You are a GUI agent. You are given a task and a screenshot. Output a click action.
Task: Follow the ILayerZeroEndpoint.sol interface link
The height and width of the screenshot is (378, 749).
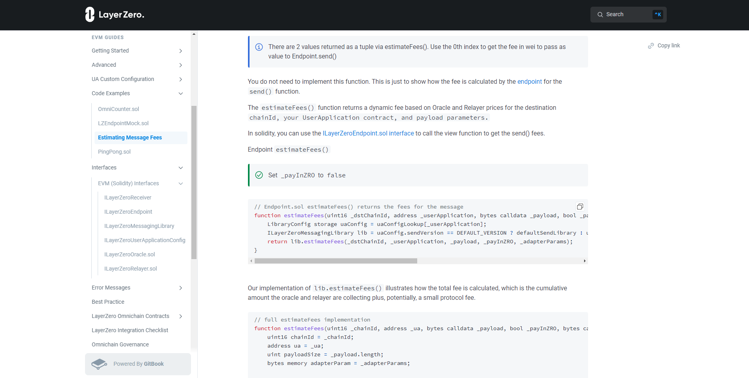368,134
